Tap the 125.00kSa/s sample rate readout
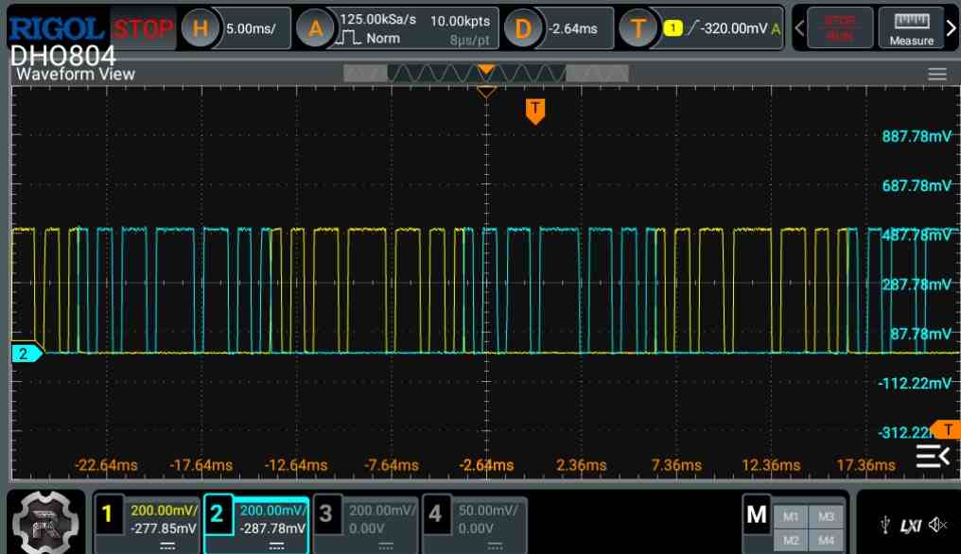 coord(377,20)
